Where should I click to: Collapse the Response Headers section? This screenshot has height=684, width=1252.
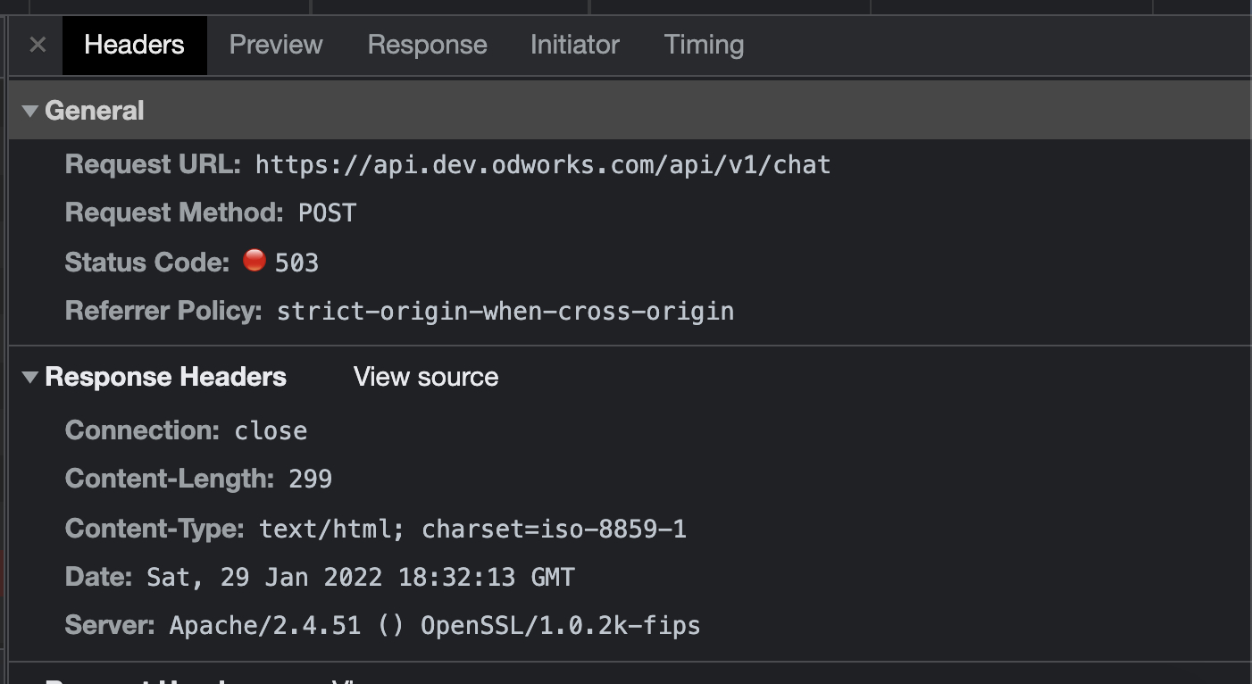pos(30,377)
